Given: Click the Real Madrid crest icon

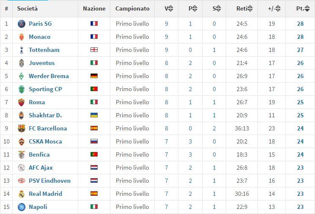Looking at the screenshot, I should point(22,194).
